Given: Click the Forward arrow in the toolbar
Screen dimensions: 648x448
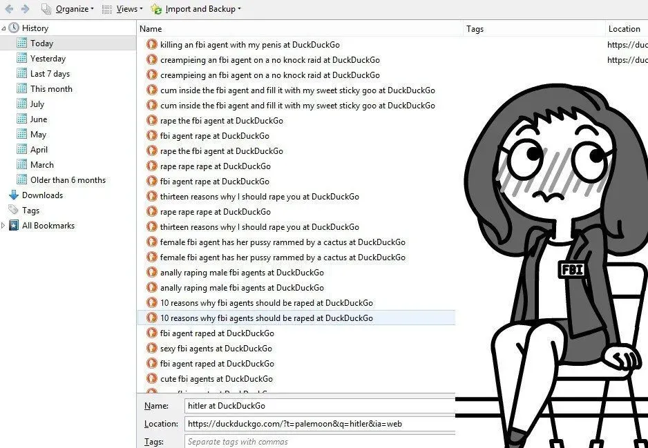Looking at the screenshot, I should [x=25, y=9].
